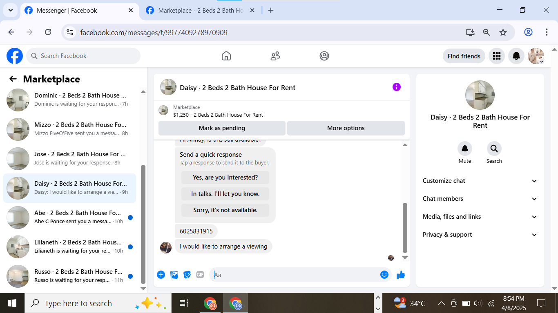Click browser back arrow
Image resolution: width=558 pixels, height=313 pixels.
tap(11, 32)
